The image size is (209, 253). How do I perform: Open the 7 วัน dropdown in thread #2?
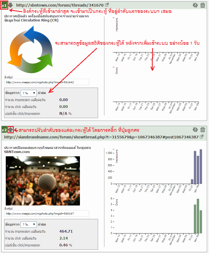coord(29,224)
